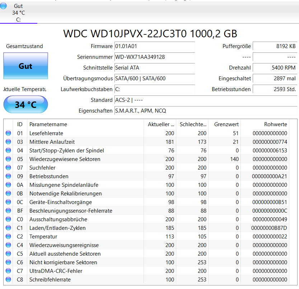Click the blue health icon of drive C:

coord(3,6)
